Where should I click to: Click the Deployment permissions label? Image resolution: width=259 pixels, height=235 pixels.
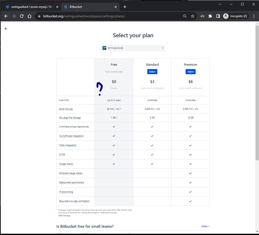(x=72, y=183)
